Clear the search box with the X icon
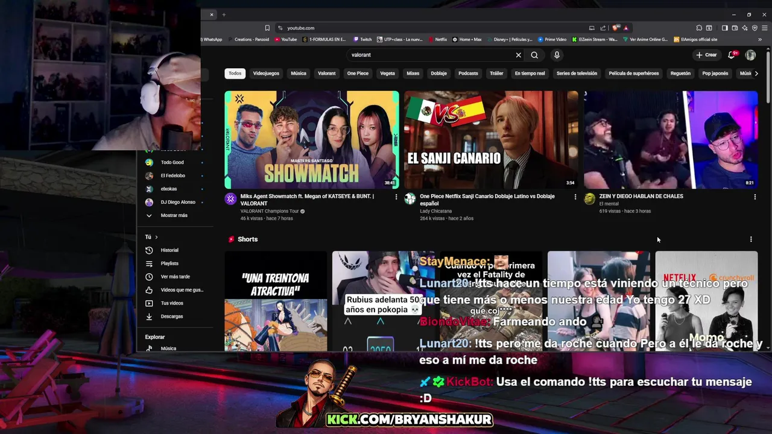The image size is (772, 434). tap(518, 55)
